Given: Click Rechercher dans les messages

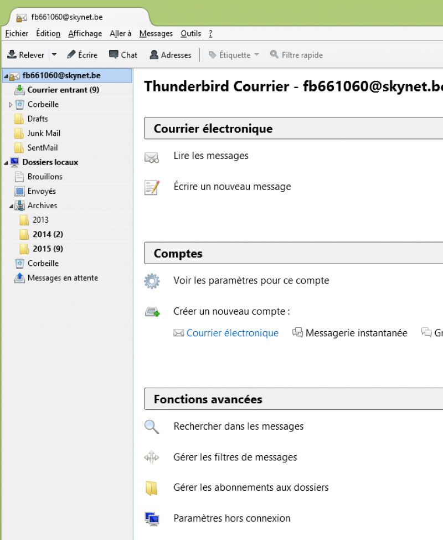Looking at the screenshot, I should coord(239,426).
